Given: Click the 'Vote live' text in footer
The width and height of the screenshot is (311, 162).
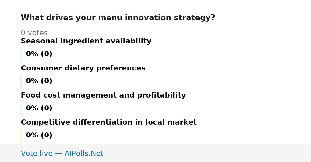Looking at the screenshot, I should click(37, 154).
